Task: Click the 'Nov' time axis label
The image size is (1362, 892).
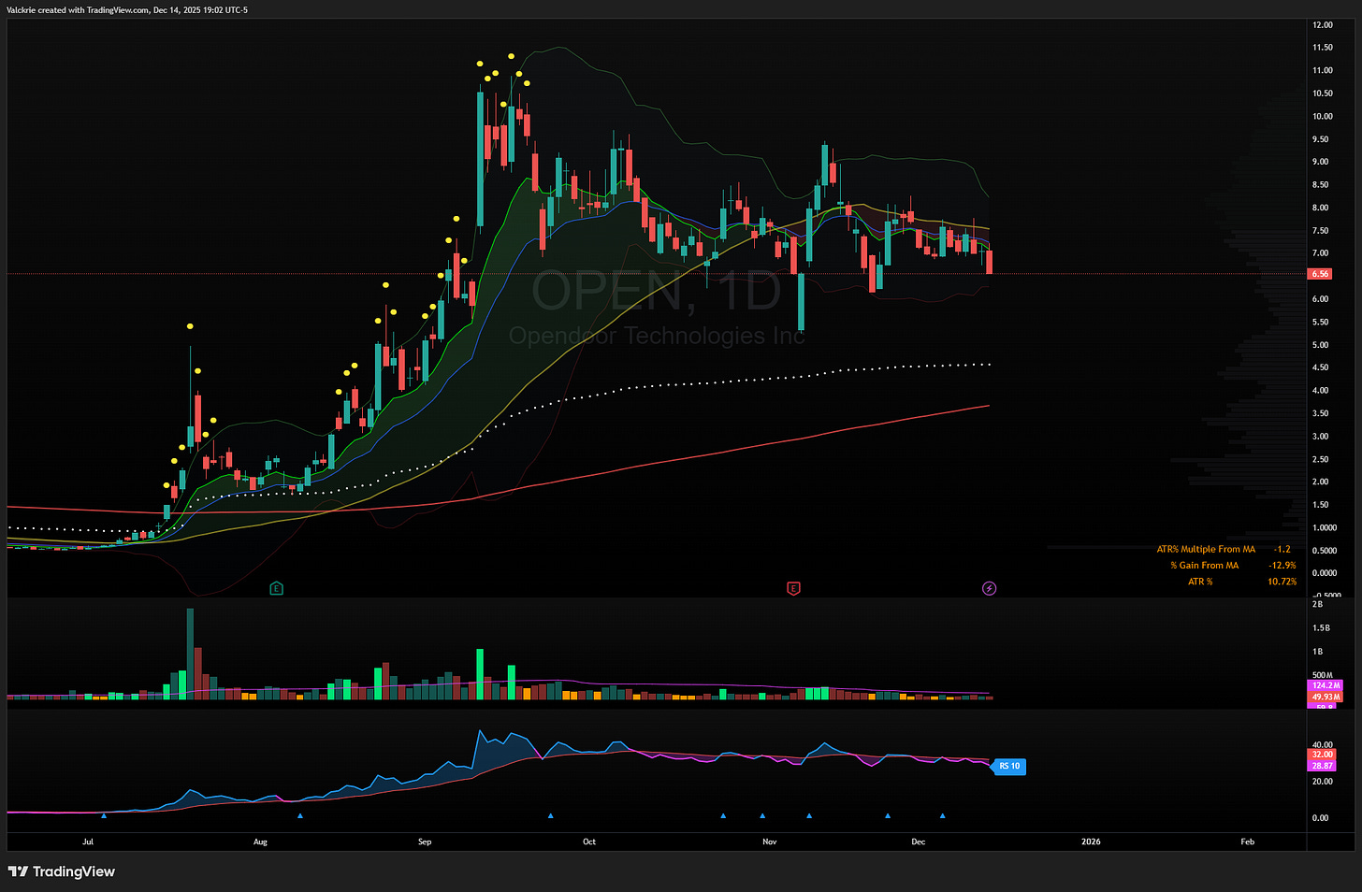Action: pos(769,842)
